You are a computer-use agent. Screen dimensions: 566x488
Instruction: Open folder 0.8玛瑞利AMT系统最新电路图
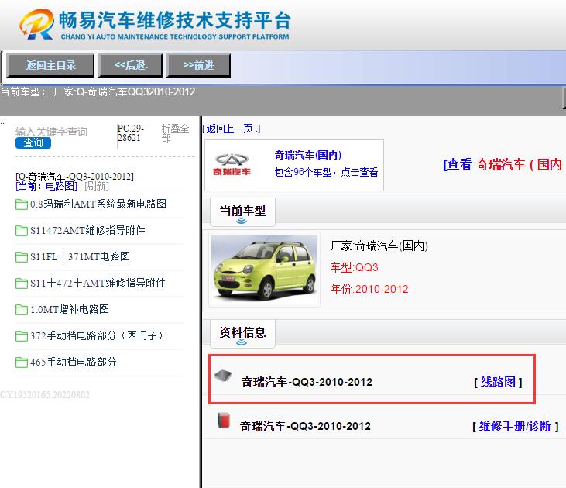click(98, 204)
